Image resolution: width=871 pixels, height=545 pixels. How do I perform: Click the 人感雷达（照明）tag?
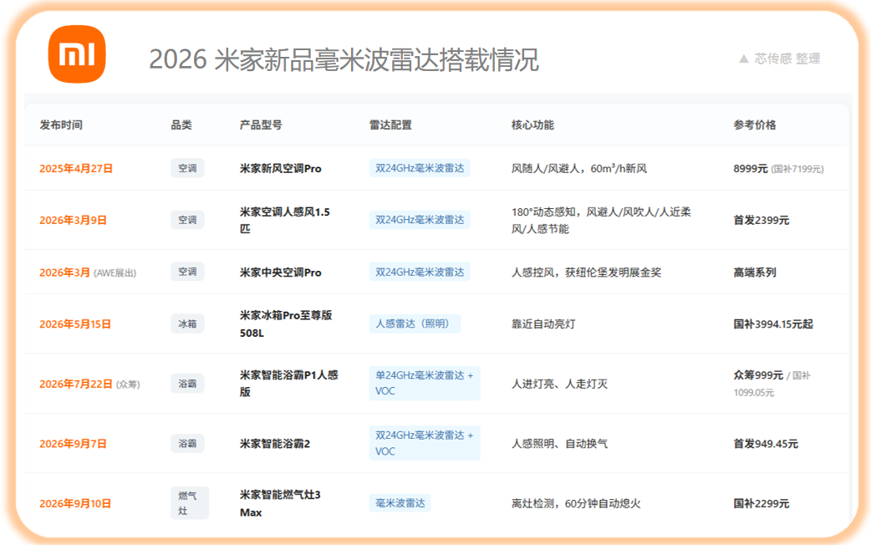pyautogui.click(x=415, y=323)
